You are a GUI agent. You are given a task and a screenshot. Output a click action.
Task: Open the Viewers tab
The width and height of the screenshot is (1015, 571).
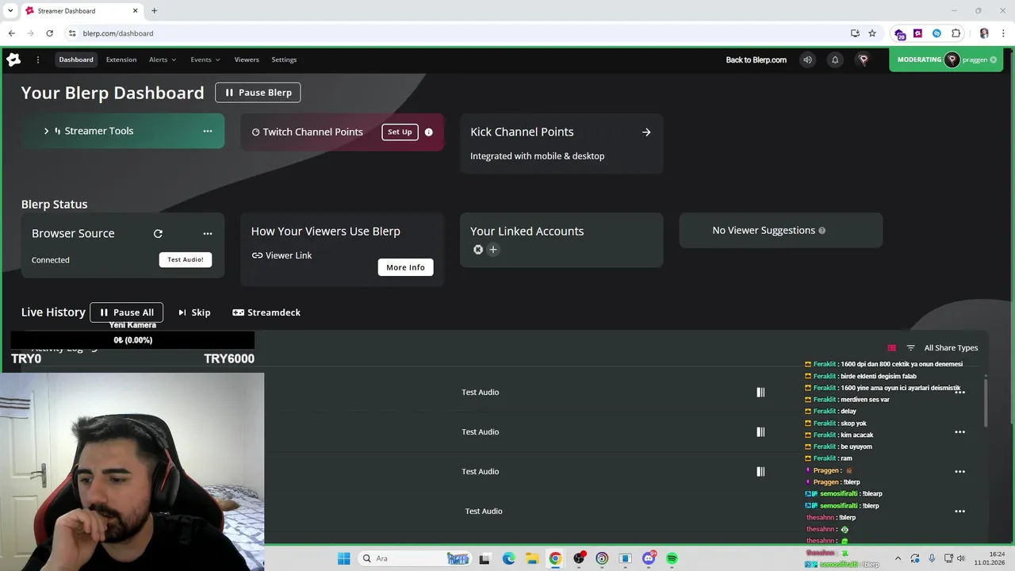click(247, 59)
